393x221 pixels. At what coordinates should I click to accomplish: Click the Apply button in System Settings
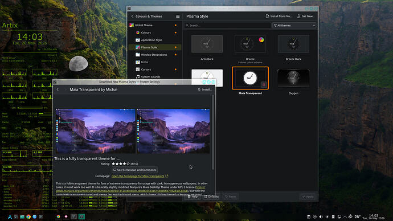[308, 197]
